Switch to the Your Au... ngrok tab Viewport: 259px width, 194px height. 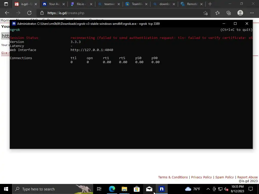53,4
